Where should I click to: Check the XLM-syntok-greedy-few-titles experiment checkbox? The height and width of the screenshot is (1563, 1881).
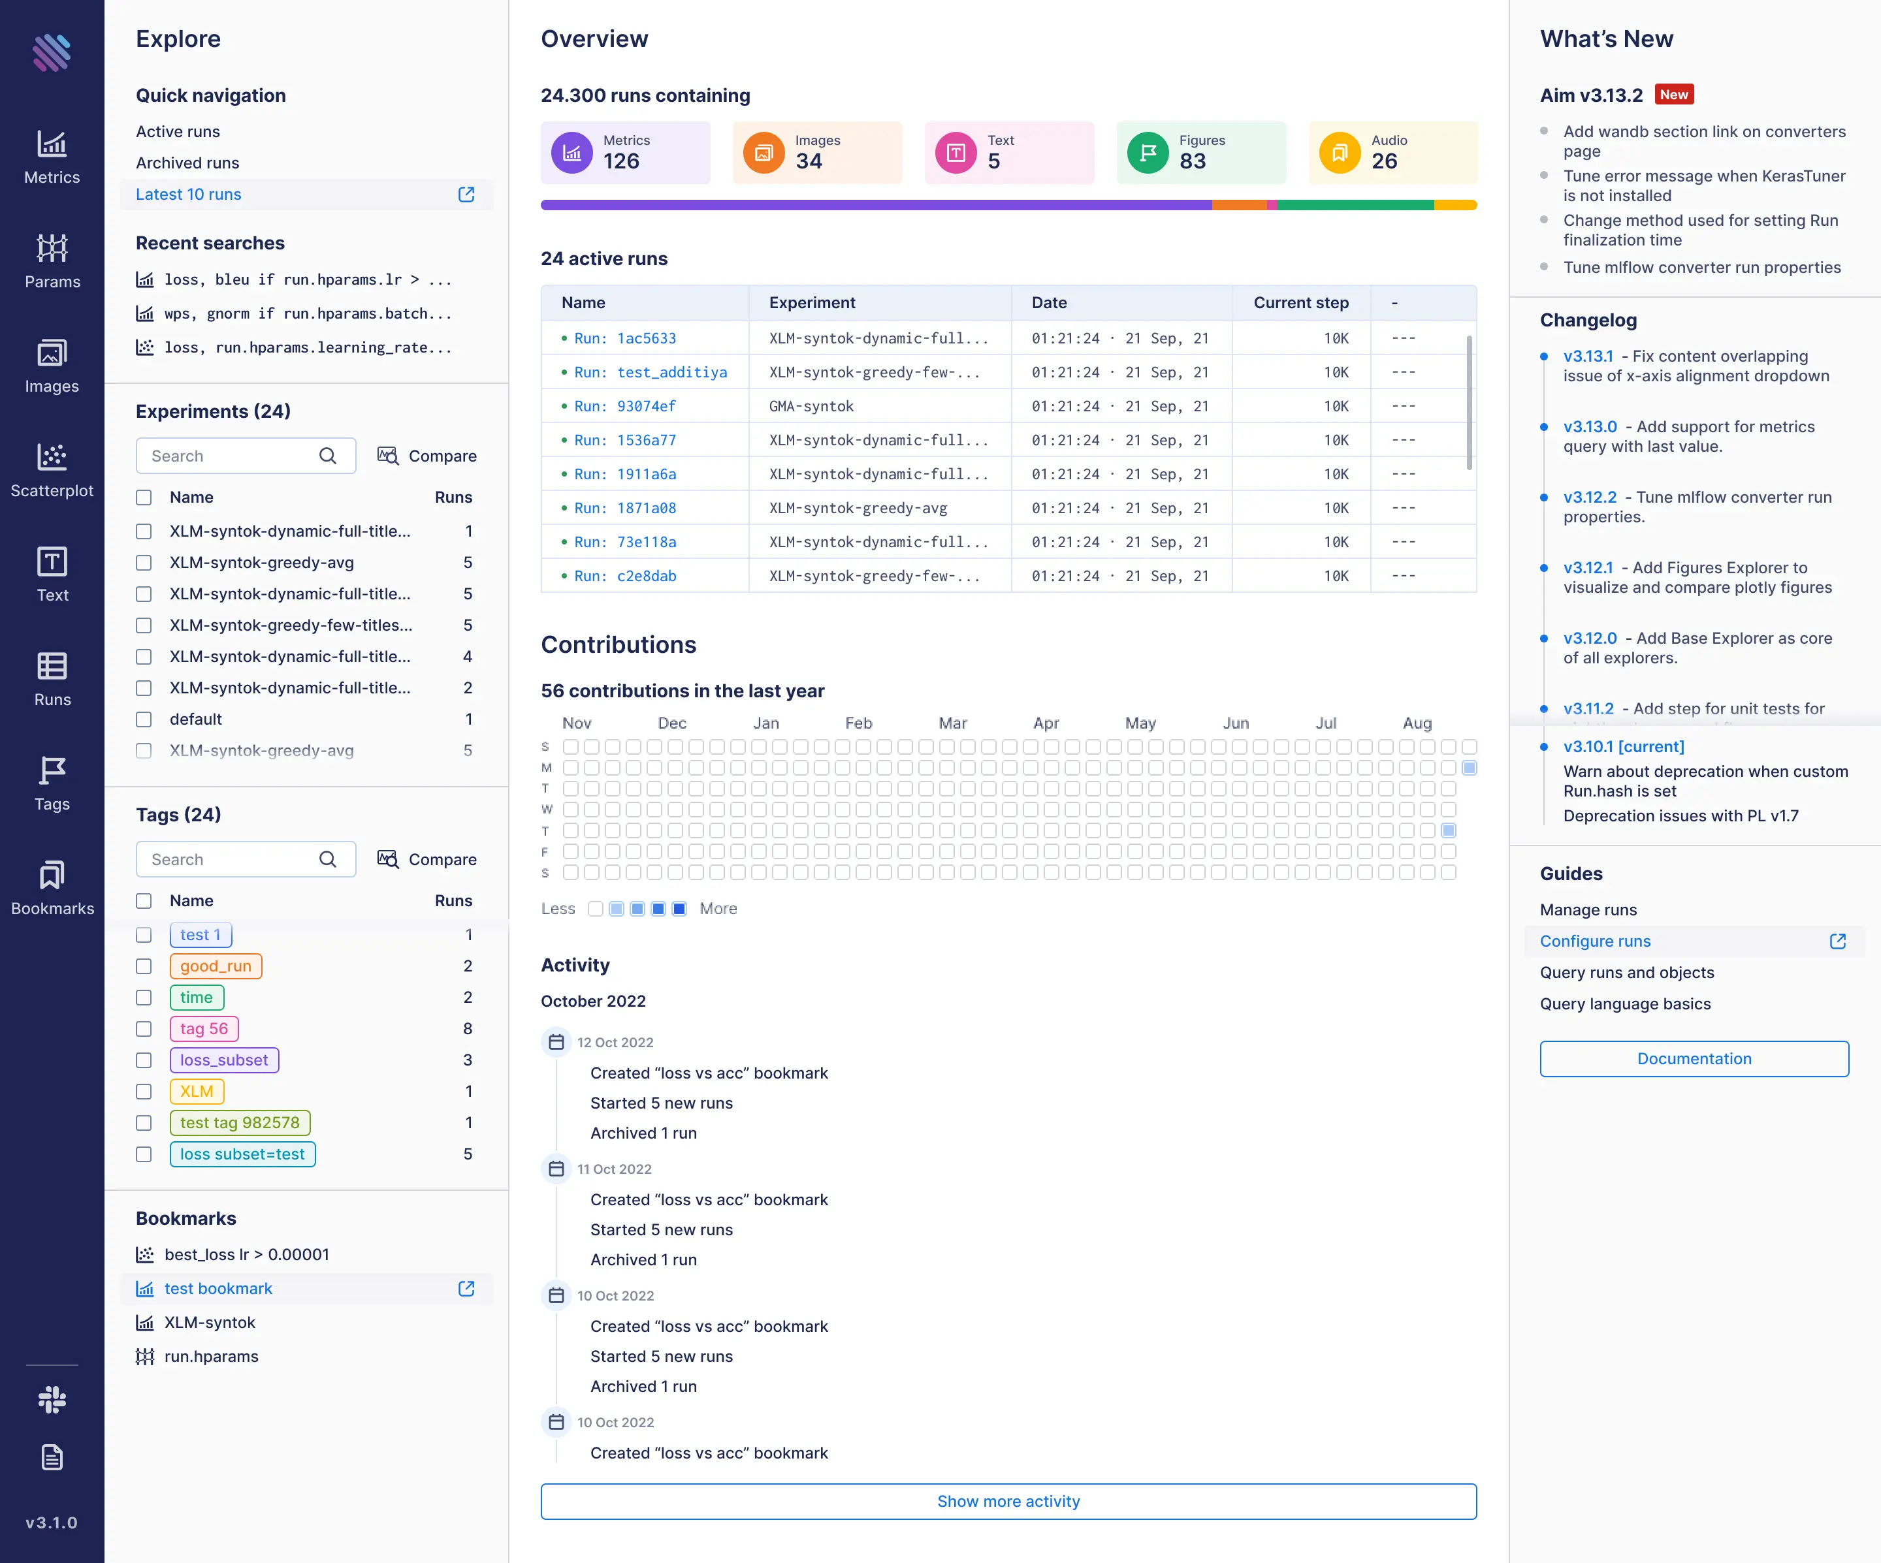(x=143, y=625)
